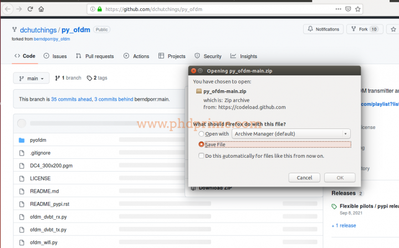Select the Open with radio button

pos(202,134)
